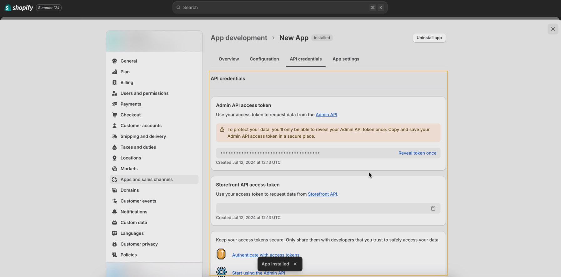This screenshot has width=561, height=277.
Task: Click the Search input field
Action: pos(280,8)
